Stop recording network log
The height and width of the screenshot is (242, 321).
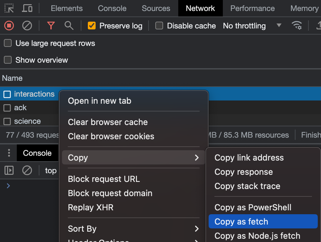9,26
